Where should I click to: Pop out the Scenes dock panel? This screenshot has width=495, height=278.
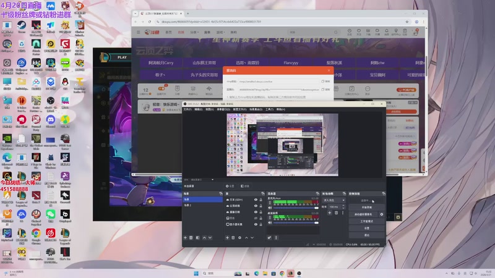(221, 193)
